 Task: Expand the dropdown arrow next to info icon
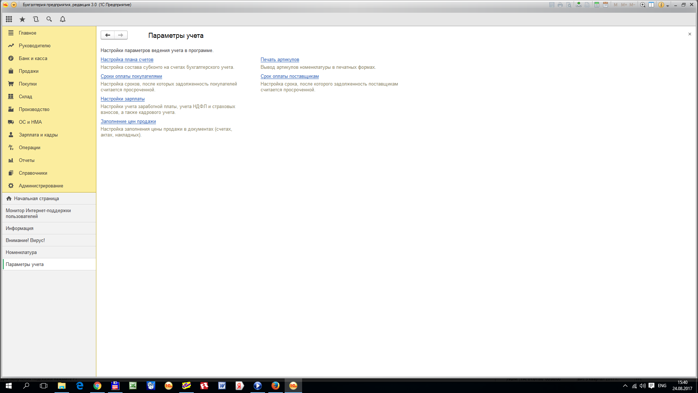tap(668, 5)
